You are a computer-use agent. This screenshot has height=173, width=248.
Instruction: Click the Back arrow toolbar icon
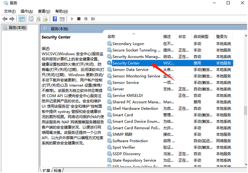[x=5, y=19]
